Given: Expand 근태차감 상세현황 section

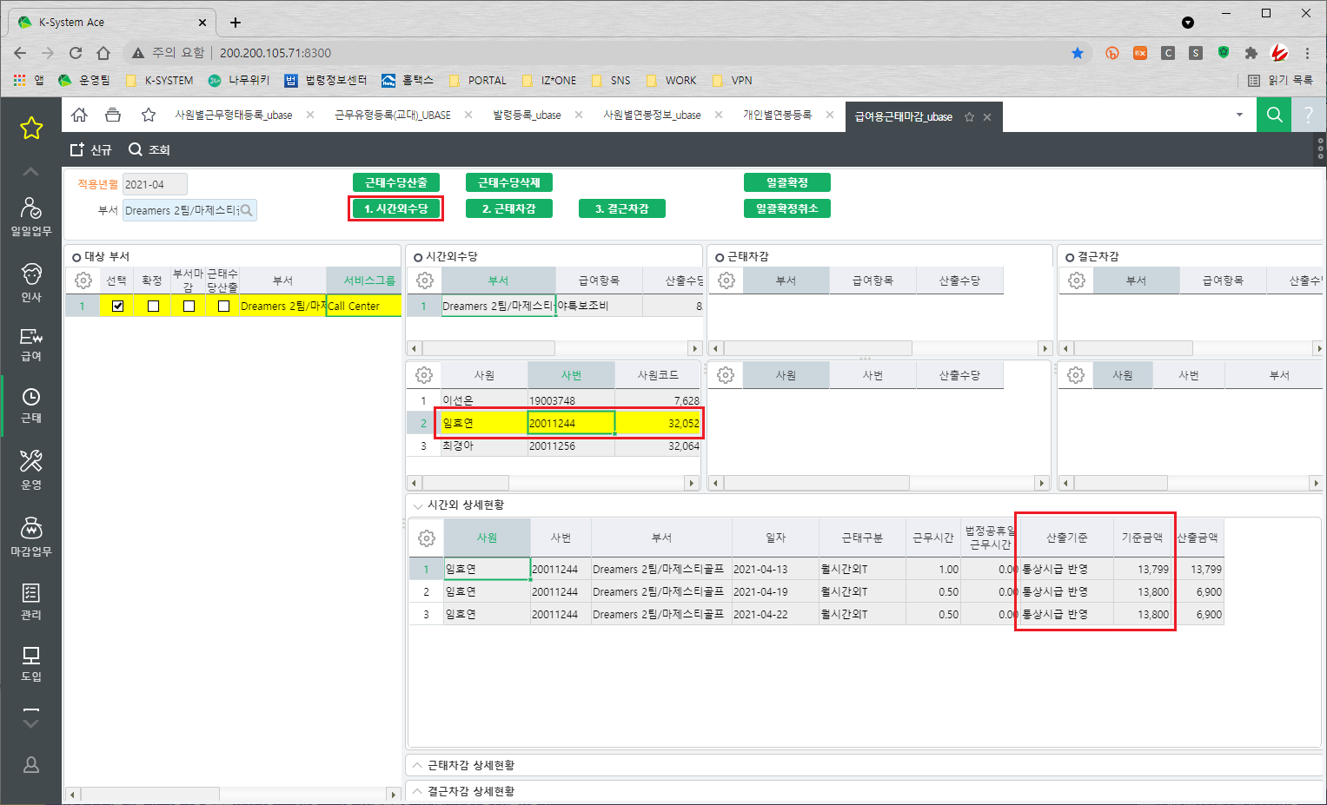Looking at the screenshot, I should click(418, 765).
